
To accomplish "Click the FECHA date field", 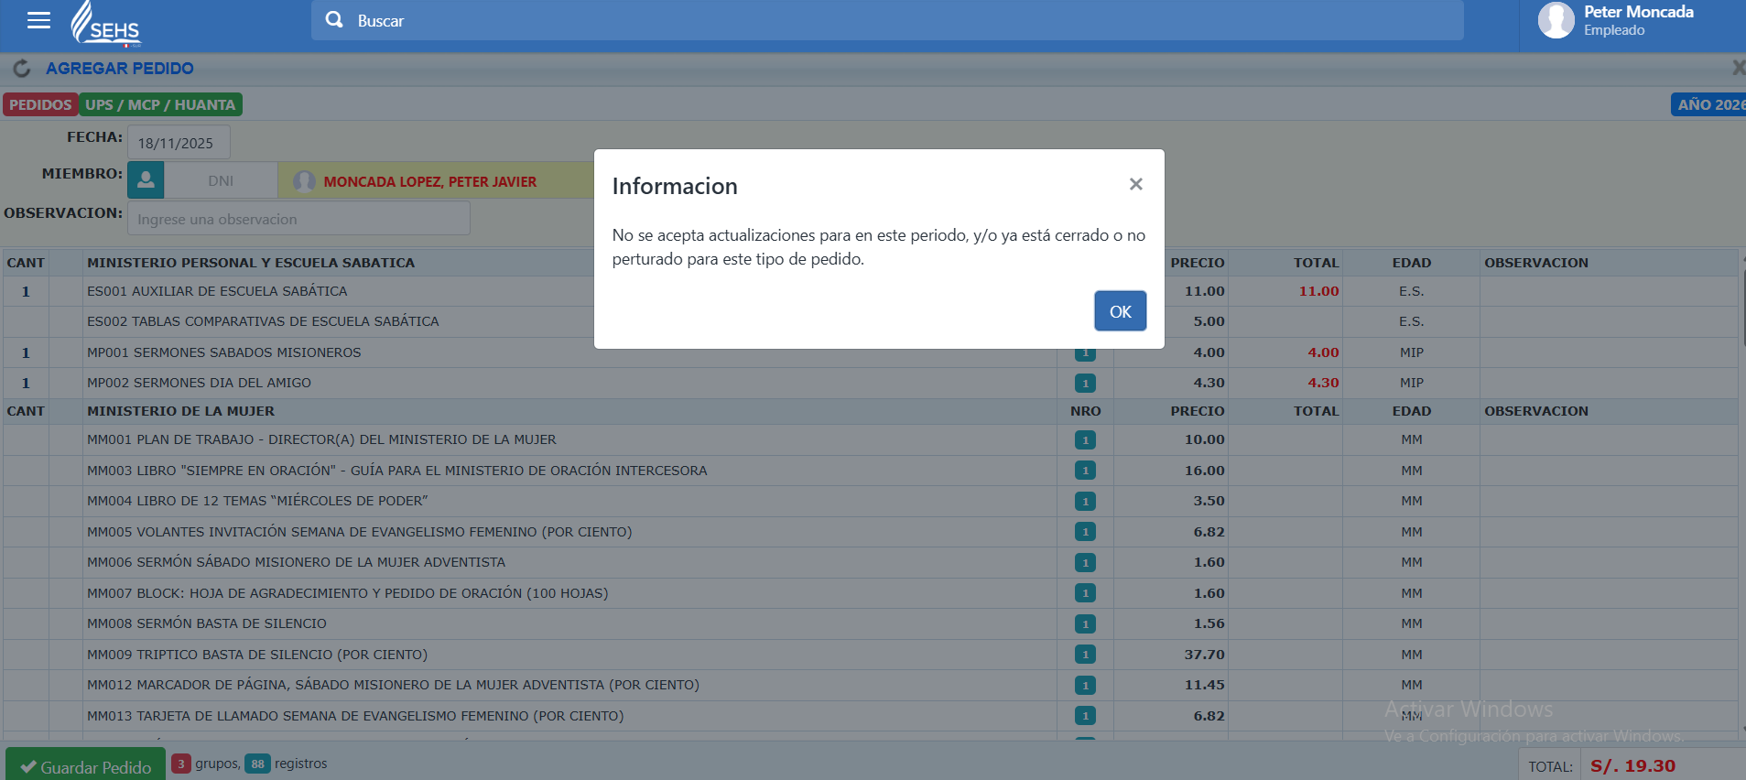I will point(179,143).
